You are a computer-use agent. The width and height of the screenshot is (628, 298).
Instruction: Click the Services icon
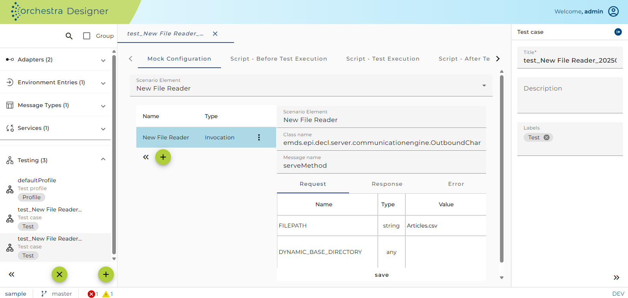point(10,128)
